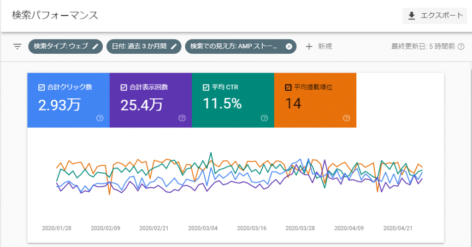
Task: Click the 25.4万 impressions value
Action: 142,105
